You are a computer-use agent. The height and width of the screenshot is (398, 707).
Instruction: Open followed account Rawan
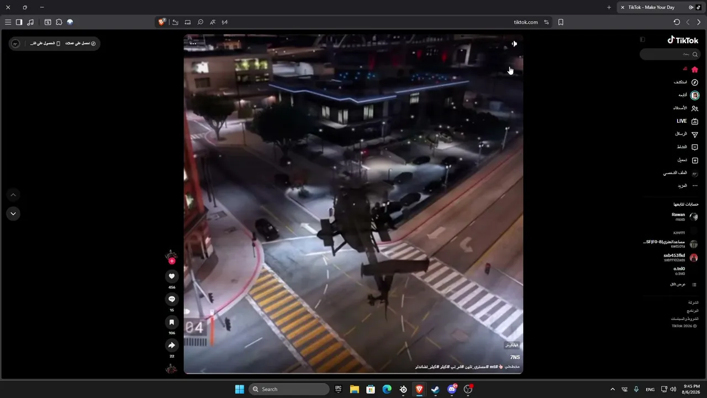684,217
